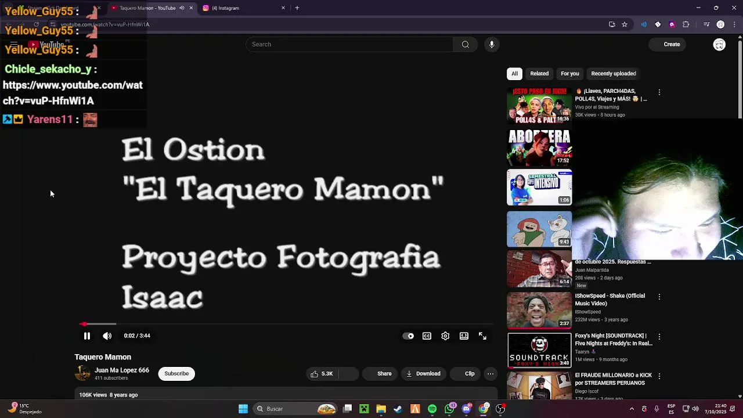Open options menu for Llaves, PARCH4DAS video

(659, 92)
